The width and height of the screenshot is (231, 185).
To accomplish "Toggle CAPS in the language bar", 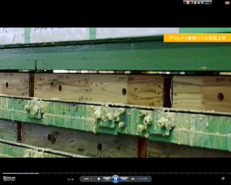I will click(x=207, y=1).
